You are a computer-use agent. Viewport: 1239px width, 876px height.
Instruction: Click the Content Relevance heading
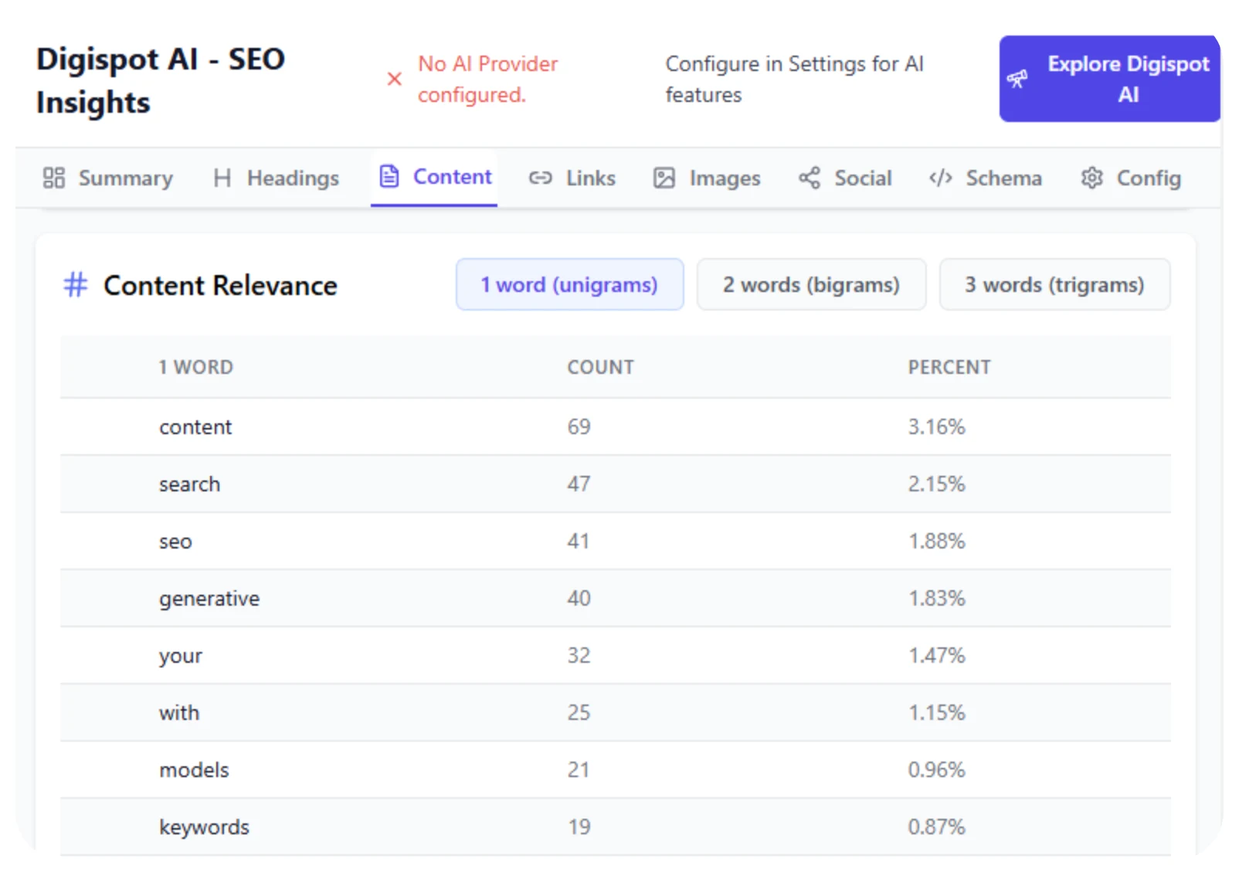pos(220,286)
